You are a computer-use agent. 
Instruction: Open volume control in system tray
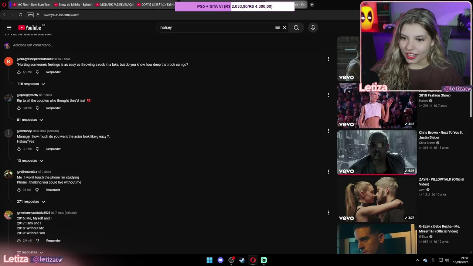coord(447,260)
